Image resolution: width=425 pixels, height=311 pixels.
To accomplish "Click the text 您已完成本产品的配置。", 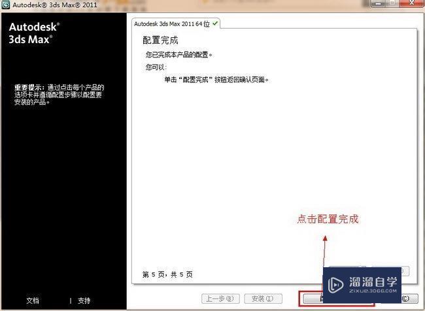I will pyautogui.click(x=179, y=54).
